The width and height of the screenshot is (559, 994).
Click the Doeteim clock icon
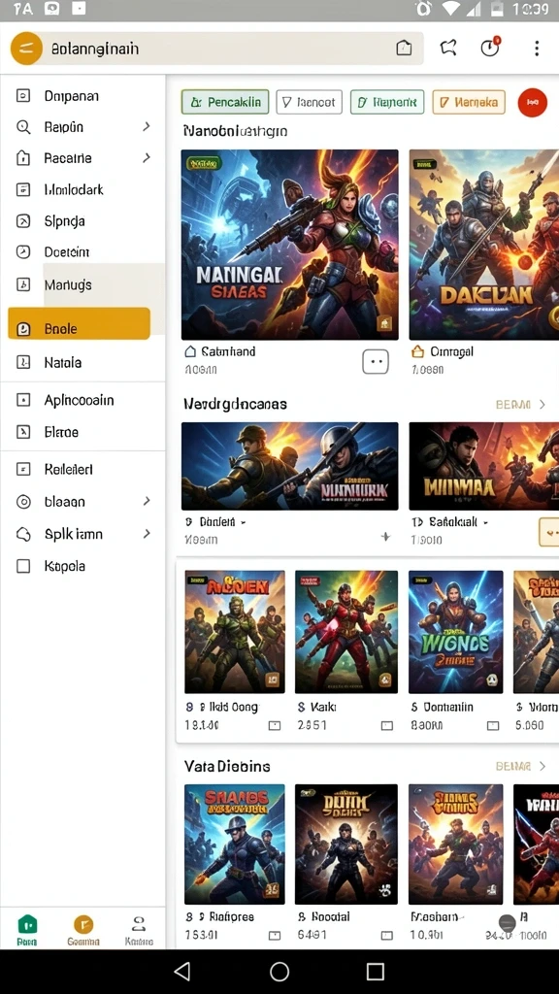pos(23,251)
